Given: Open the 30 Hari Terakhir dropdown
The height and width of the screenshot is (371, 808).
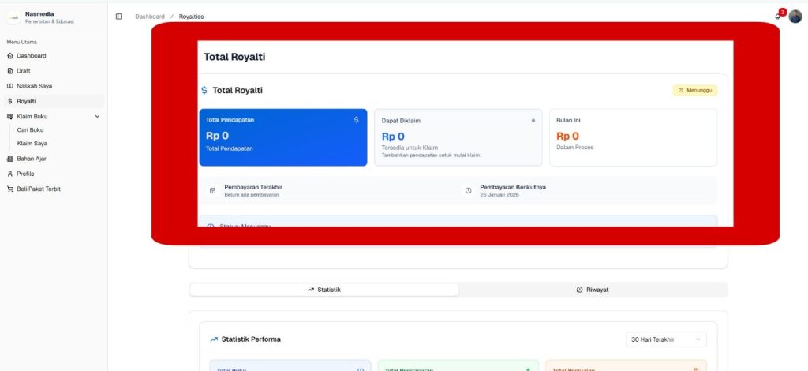Looking at the screenshot, I should (x=665, y=339).
